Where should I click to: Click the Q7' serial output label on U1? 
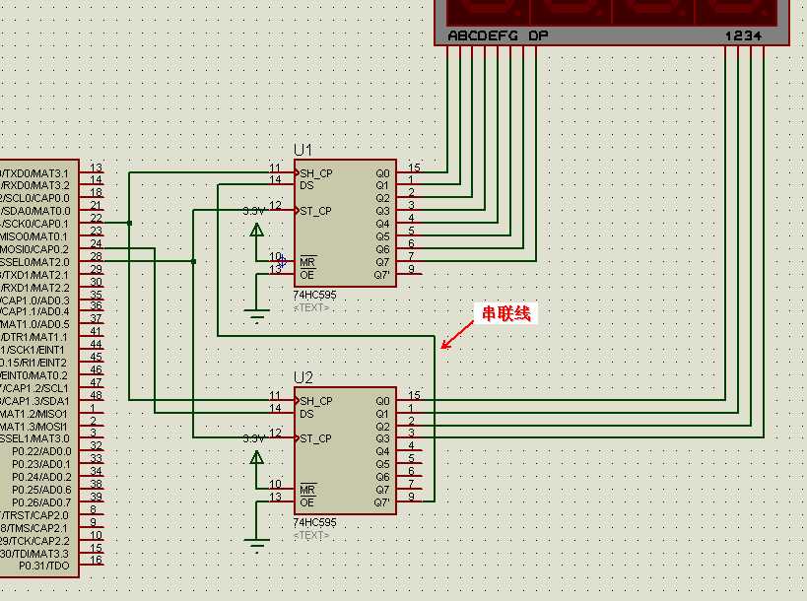382,275
